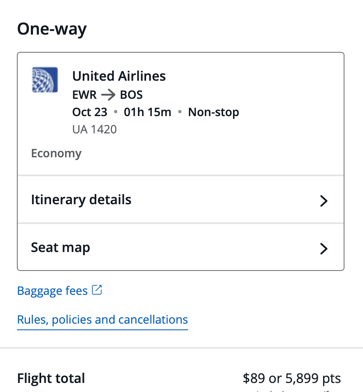The width and height of the screenshot is (363, 392).
Task: Click the dot separator after Oct 23
Action: pos(114,112)
